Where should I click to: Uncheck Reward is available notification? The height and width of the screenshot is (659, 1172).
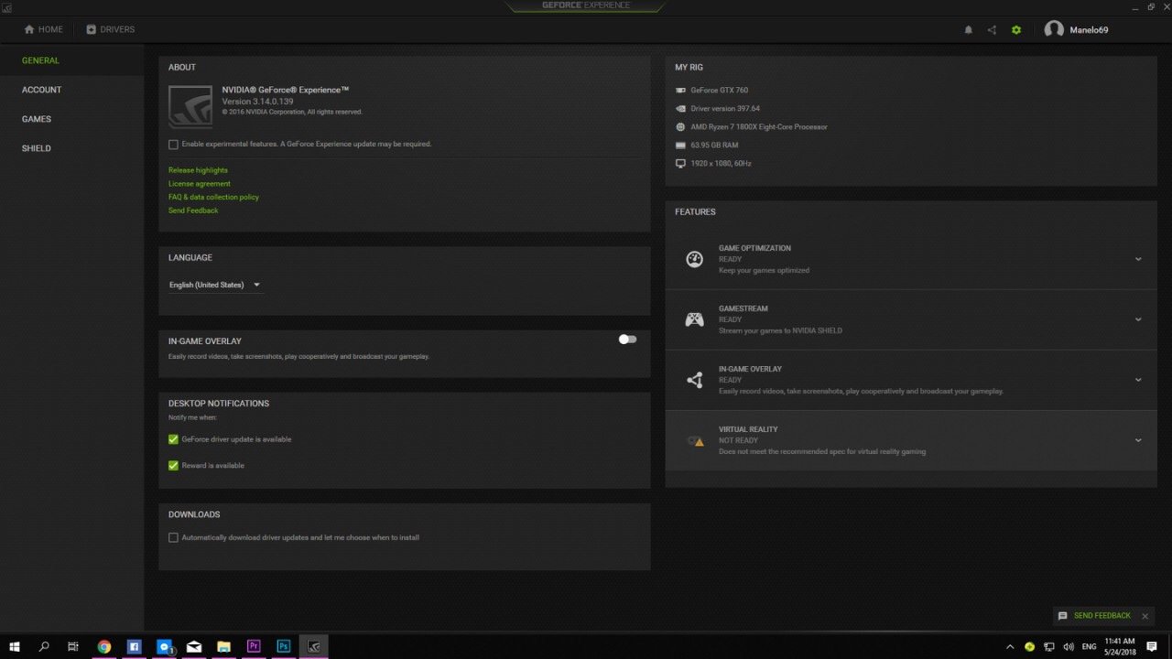tap(173, 466)
